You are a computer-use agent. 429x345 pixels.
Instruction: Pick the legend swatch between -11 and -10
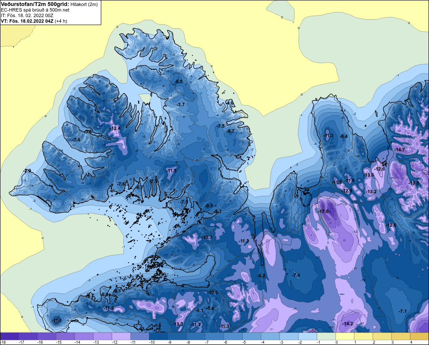point(140,336)
